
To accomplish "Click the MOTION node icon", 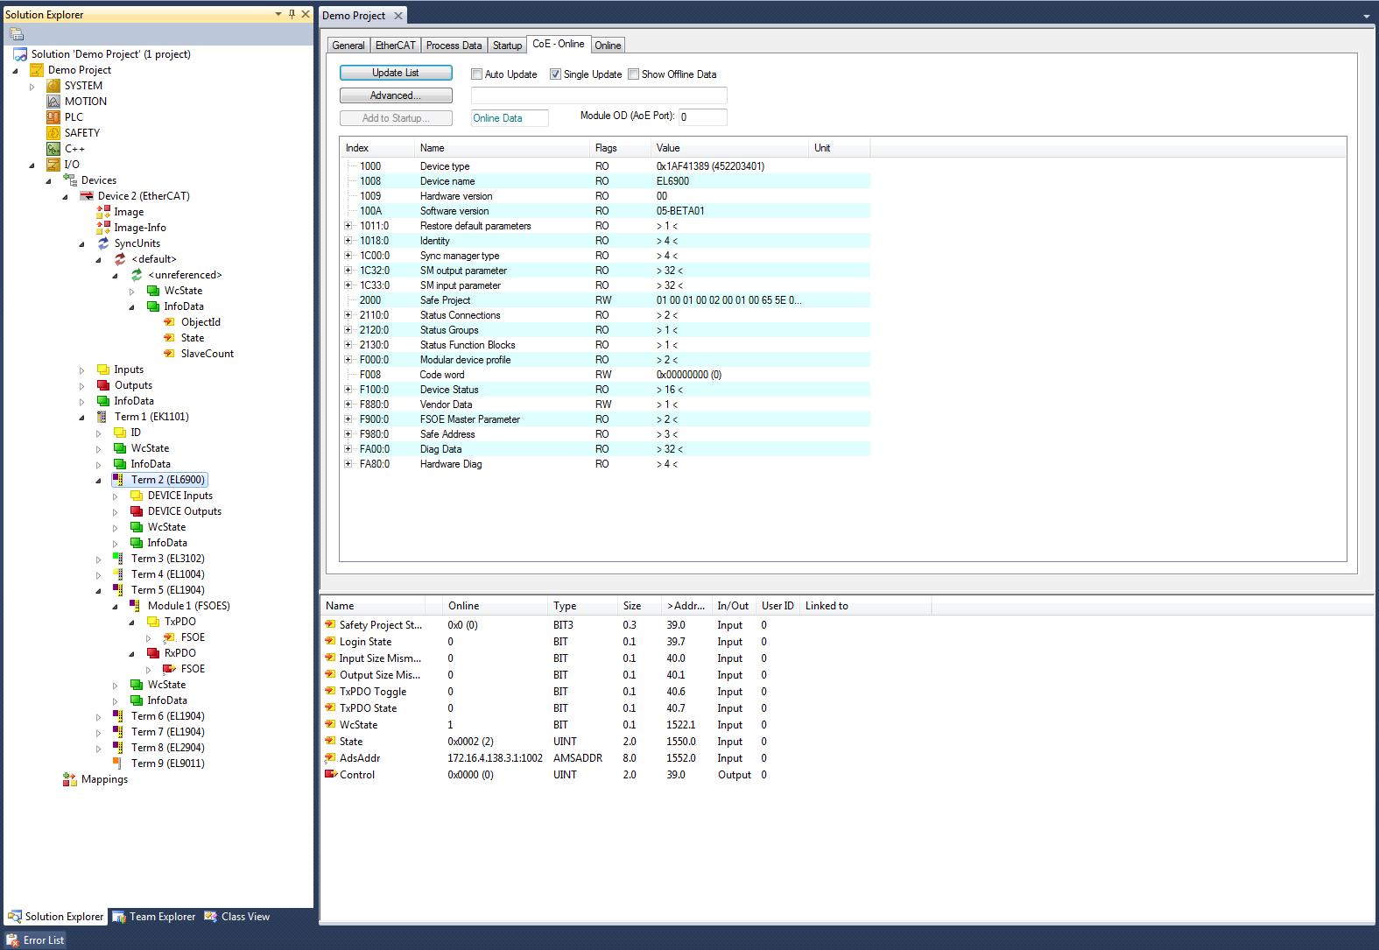I will [x=53, y=102].
